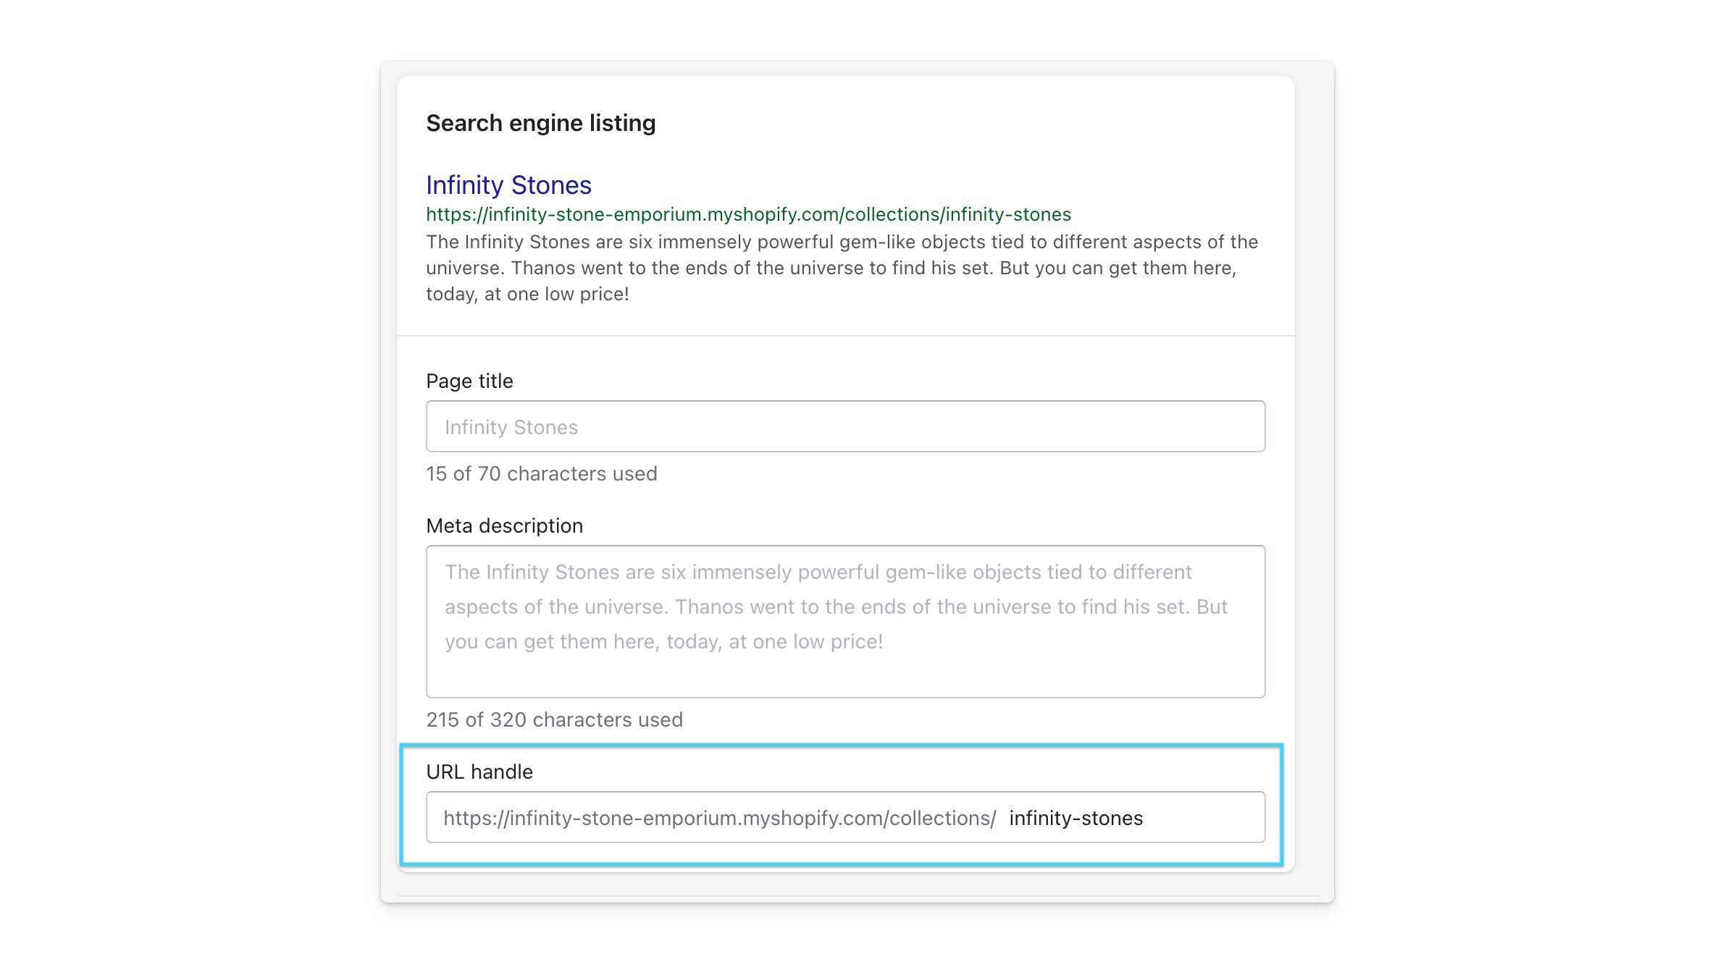Screen dimensions: 1715x964
Task: Focus the Meta description text area
Action: coord(845,622)
